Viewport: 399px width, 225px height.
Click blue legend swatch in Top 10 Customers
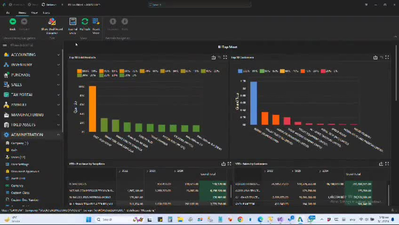click(x=240, y=71)
